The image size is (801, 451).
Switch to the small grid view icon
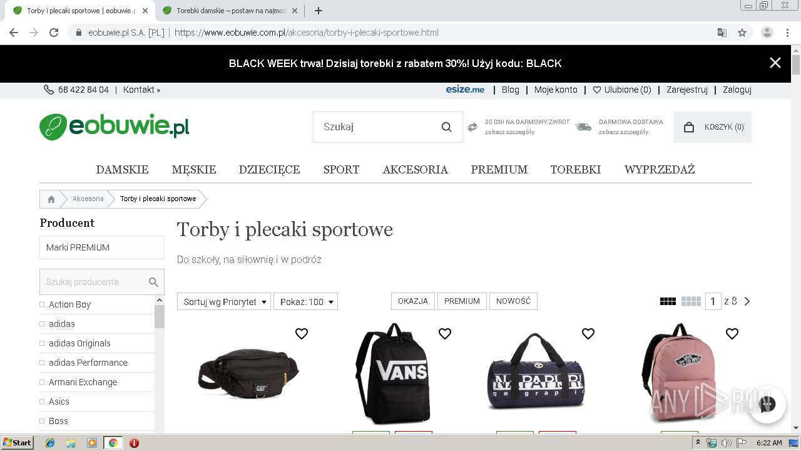click(x=691, y=301)
